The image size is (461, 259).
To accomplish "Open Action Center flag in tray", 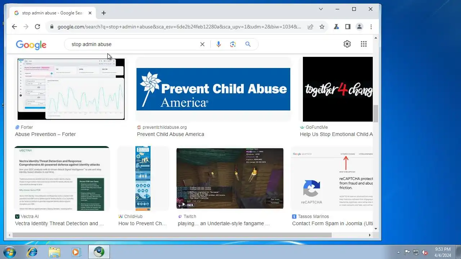I will pyautogui.click(x=407, y=252).
